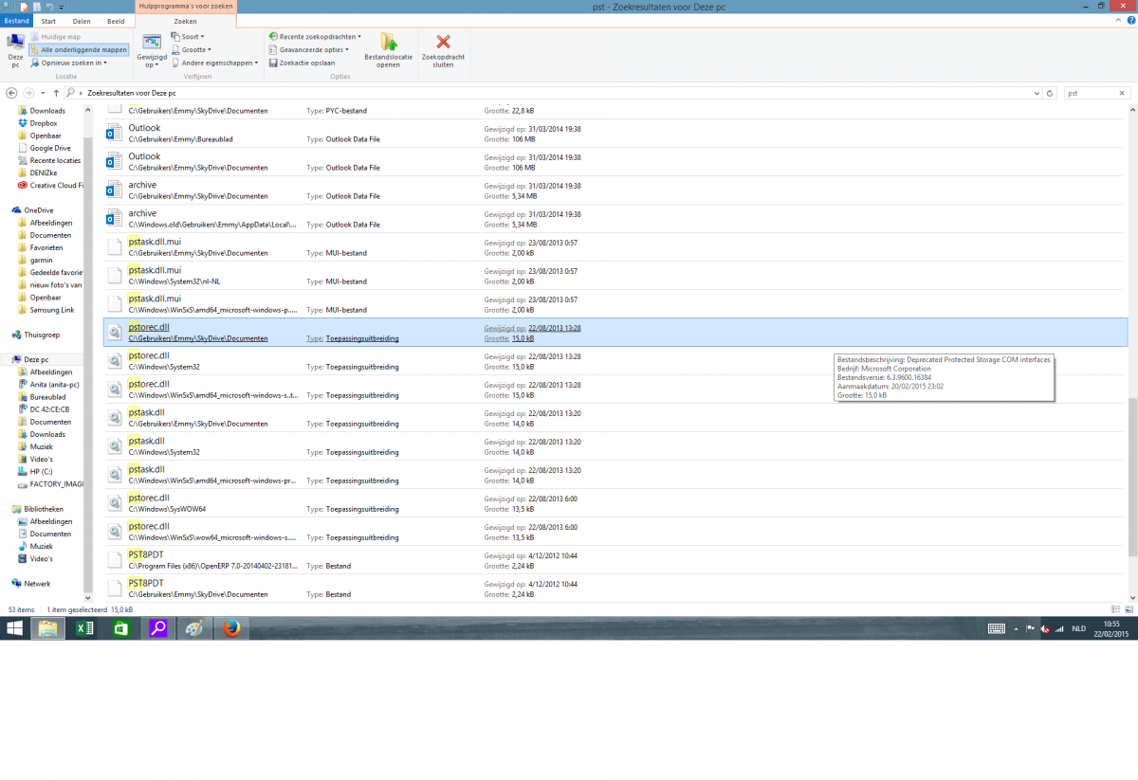Click the greyed Huidige map option
The width and height of the screenshot is (1138, 780).
click(55, 37)
